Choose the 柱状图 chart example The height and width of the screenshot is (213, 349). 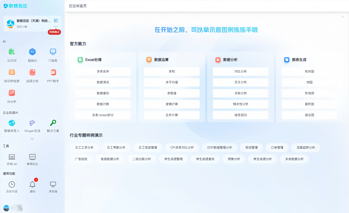309,71
